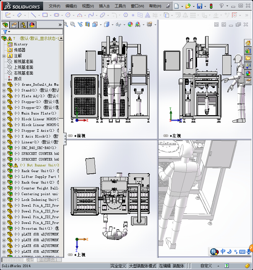Click Section View icon

pos(88,24)
